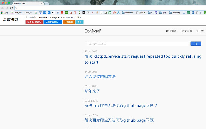Expand the u bookmarks folder
The height and width of the screenshot is (129, 206).
[150, 13]
